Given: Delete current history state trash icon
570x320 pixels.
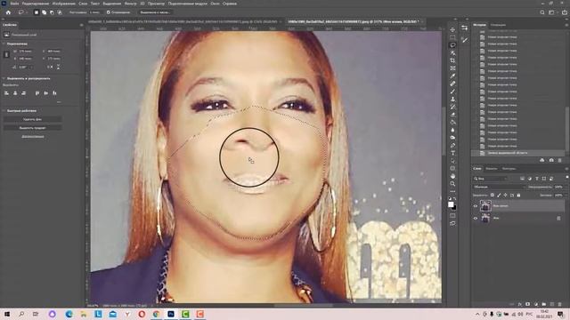Looking at the screenshot, I should (559, 160).
